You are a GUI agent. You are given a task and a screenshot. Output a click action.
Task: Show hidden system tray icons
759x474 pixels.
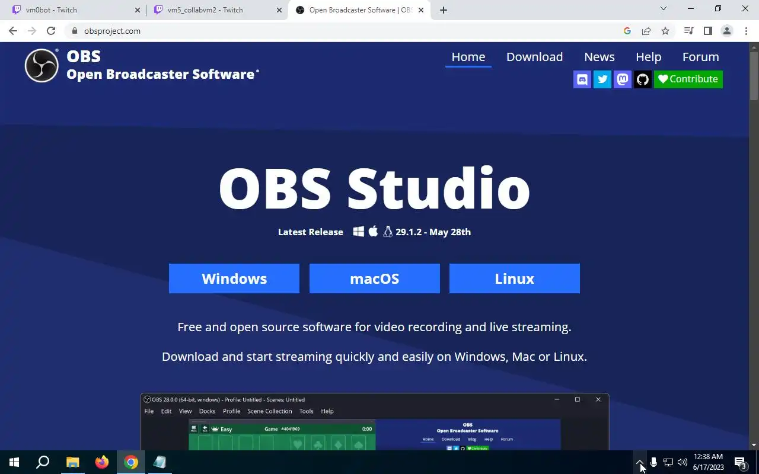tap(639, 462)
